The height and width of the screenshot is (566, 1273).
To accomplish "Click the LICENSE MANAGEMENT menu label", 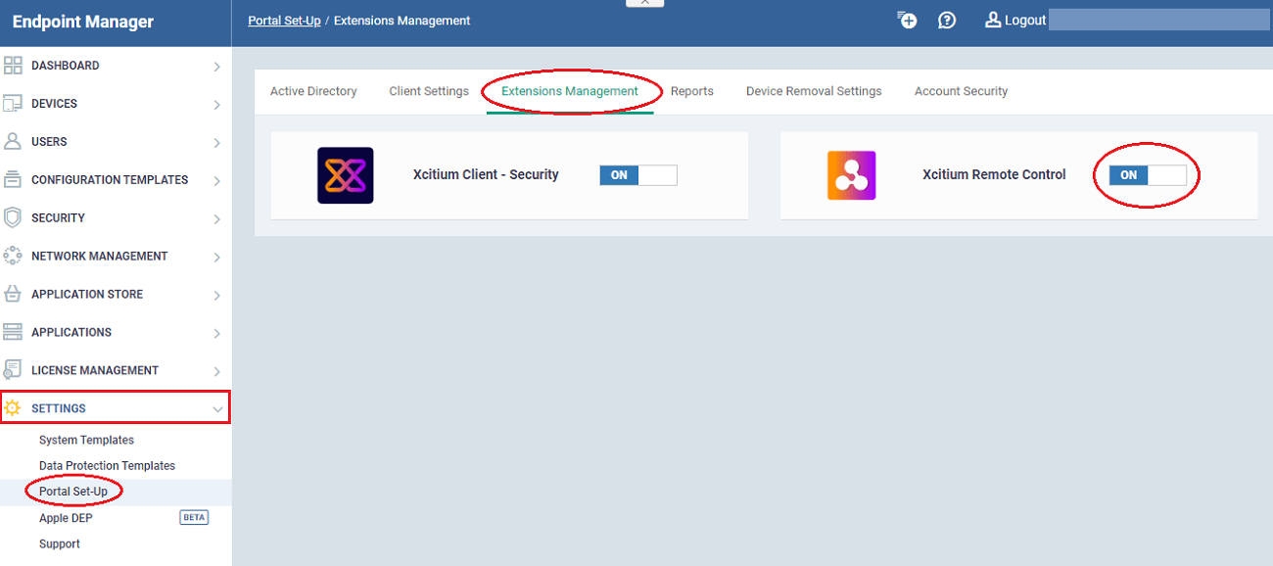I will (95, 371).
